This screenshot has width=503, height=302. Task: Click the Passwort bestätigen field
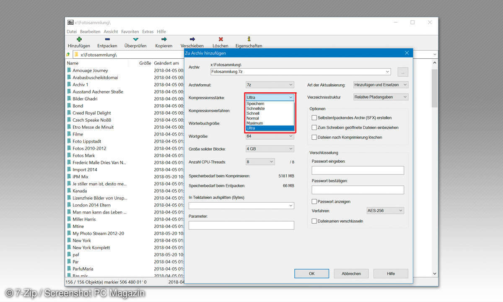[x=358, y=190]
